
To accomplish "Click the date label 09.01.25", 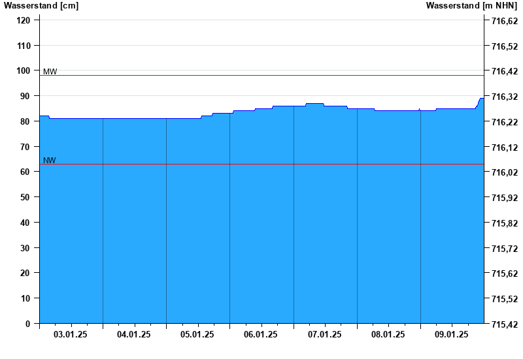I will click(x=451, y=334).
